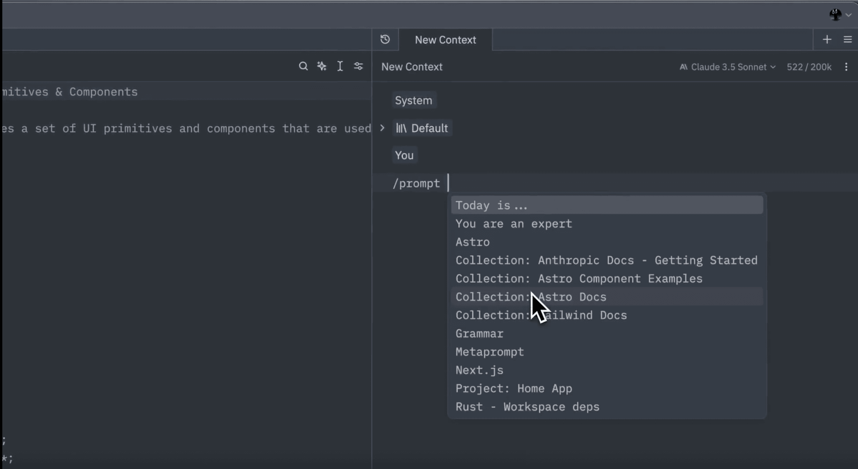The image size is (858, 469).
Task: Click the System role label
Action: [413, 100]
